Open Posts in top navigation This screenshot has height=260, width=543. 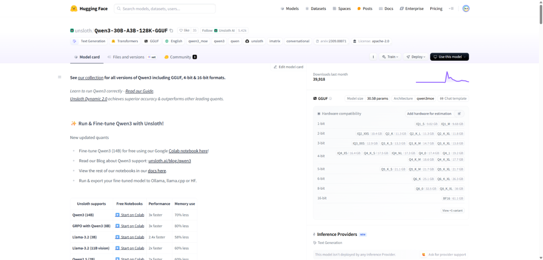(365, 9)
